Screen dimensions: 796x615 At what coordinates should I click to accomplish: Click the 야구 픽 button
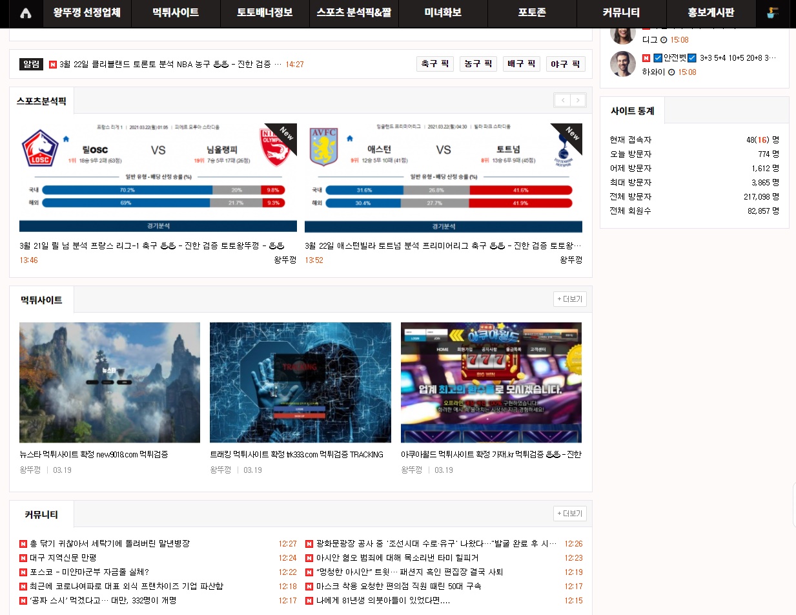click(x=566, y=64)
